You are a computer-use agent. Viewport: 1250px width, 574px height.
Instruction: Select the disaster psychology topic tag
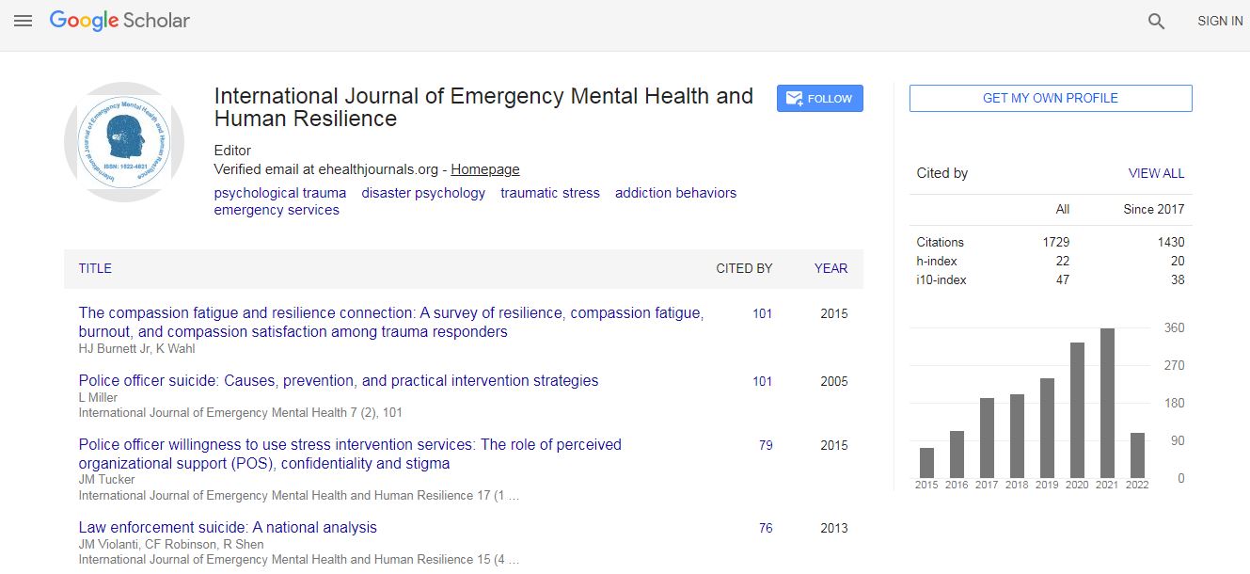[423, 193]
